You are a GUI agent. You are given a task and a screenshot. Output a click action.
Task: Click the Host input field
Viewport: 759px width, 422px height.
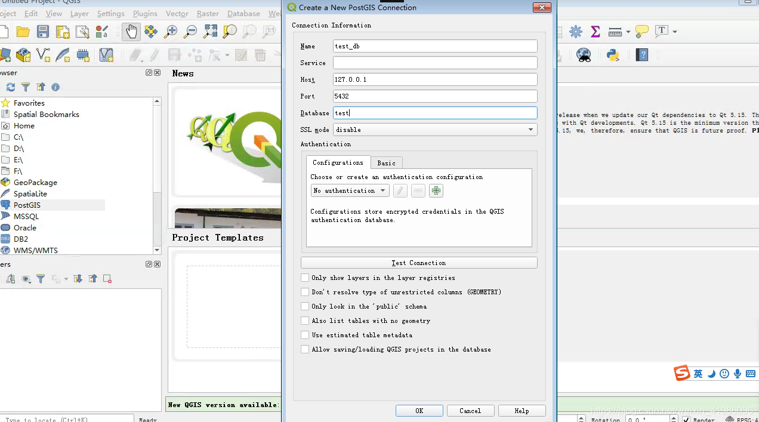pos(435,79)
